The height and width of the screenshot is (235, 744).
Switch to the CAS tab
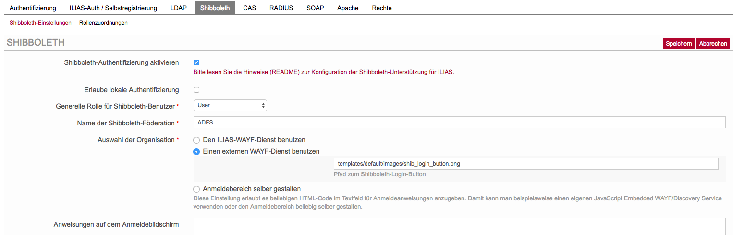pos(249,8)
